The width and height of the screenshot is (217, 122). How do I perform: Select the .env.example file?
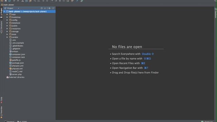[x=17, y=43]
